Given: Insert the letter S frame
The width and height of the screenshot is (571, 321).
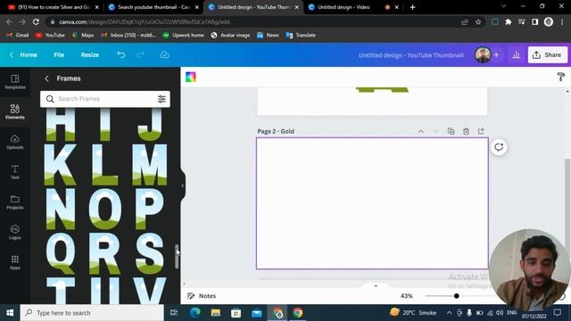Looking at the screenshot, I should pos(150,253).
